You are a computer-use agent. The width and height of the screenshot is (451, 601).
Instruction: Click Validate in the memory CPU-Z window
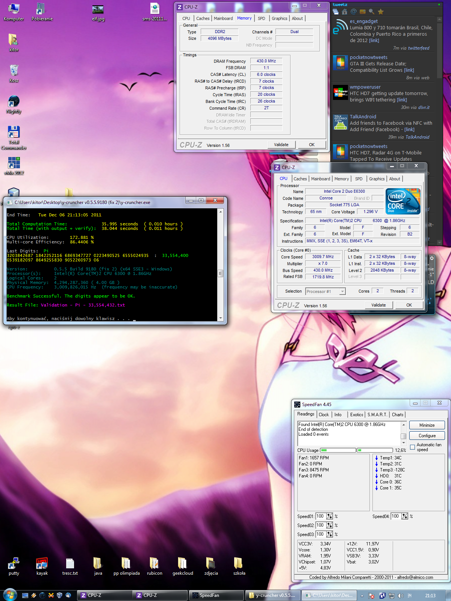[281, 145]
